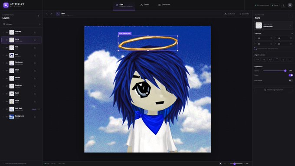Click the Y position input field
The width and height of the screenshot is (295, 166).
coord(284,38)
